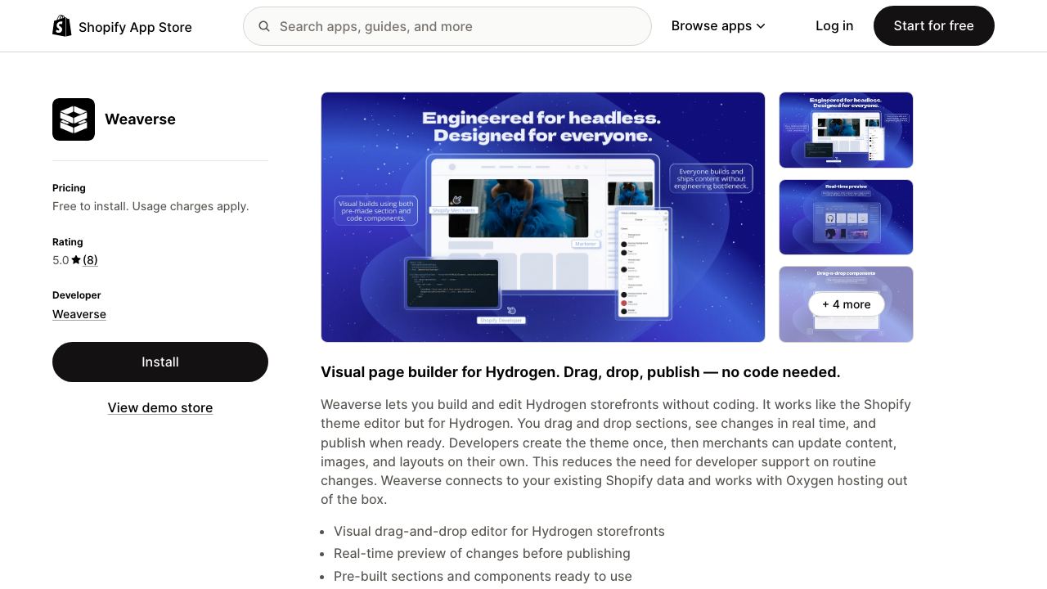The width and height of the screenshot is (1047, 589).
Task: Click the Shopify App Store title text
Action: (x=135, y=27)
